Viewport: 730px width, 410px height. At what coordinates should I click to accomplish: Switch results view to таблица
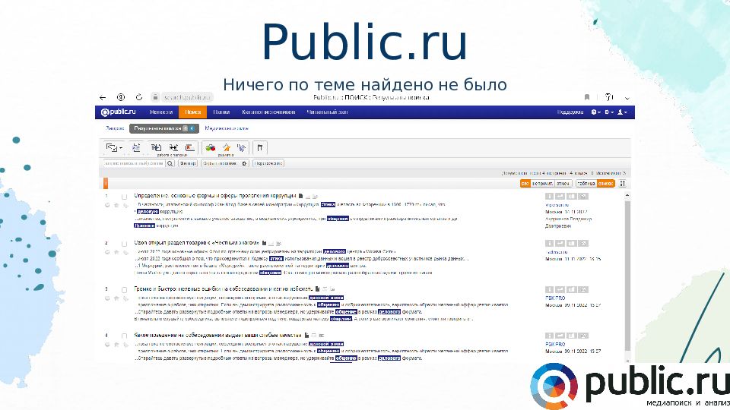tap(586, 184)
